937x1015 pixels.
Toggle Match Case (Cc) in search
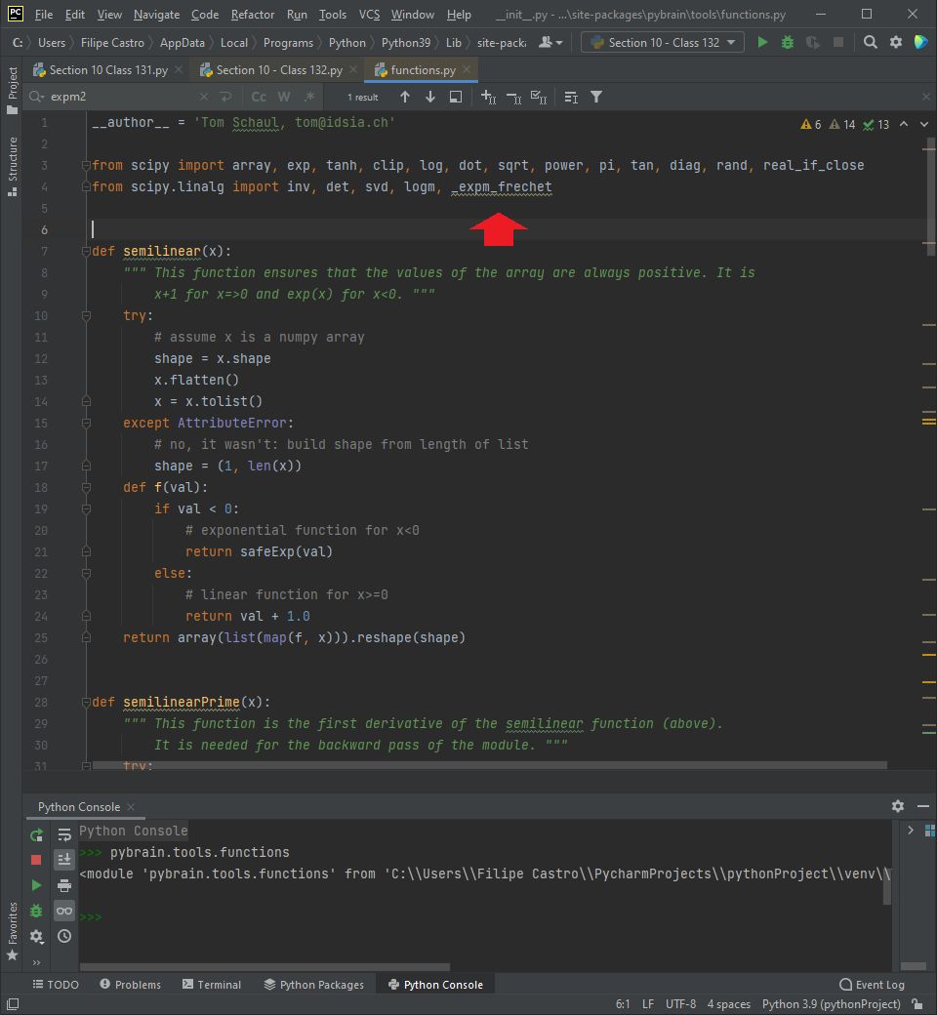click(x=259, y=97)
